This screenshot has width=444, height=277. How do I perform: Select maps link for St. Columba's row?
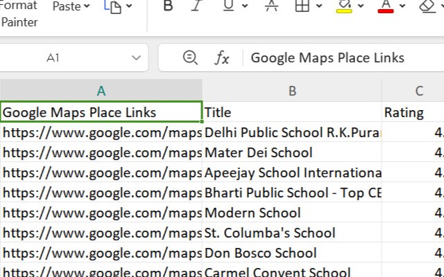coord(101,233)
